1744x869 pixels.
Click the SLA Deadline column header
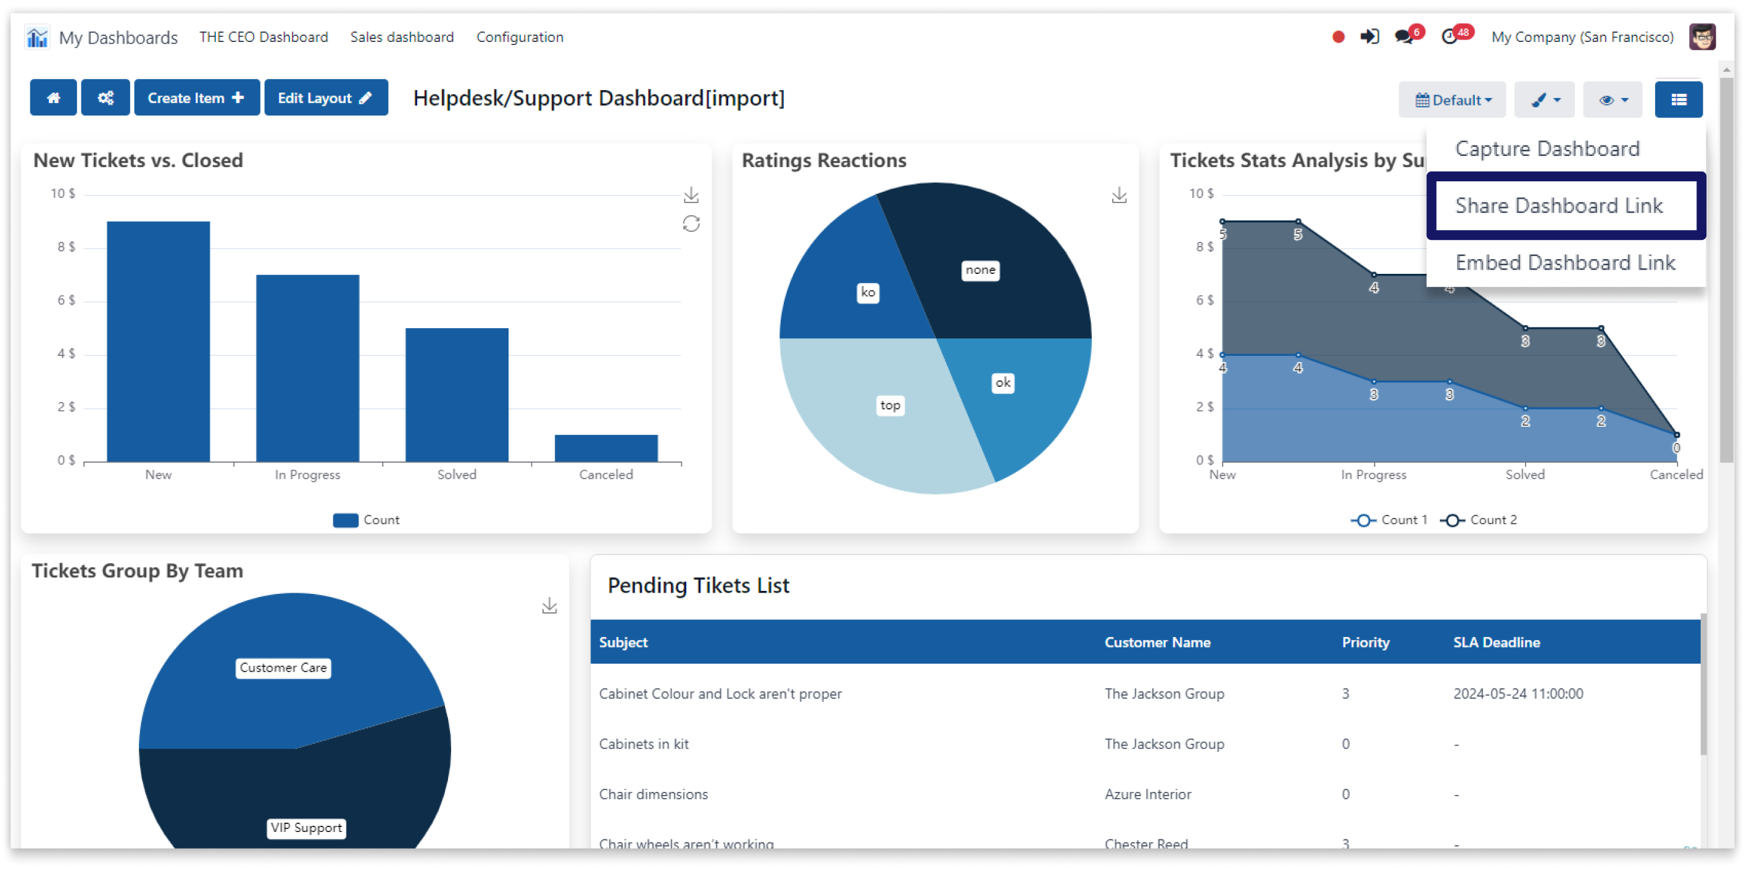(x=1496, y=642)
